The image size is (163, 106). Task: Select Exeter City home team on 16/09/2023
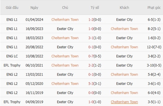pyautogui.click(x=65, y=29)
